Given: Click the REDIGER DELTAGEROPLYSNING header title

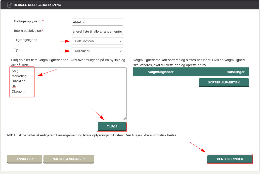Looking at the screenshot, I should [x=37, y=5].
